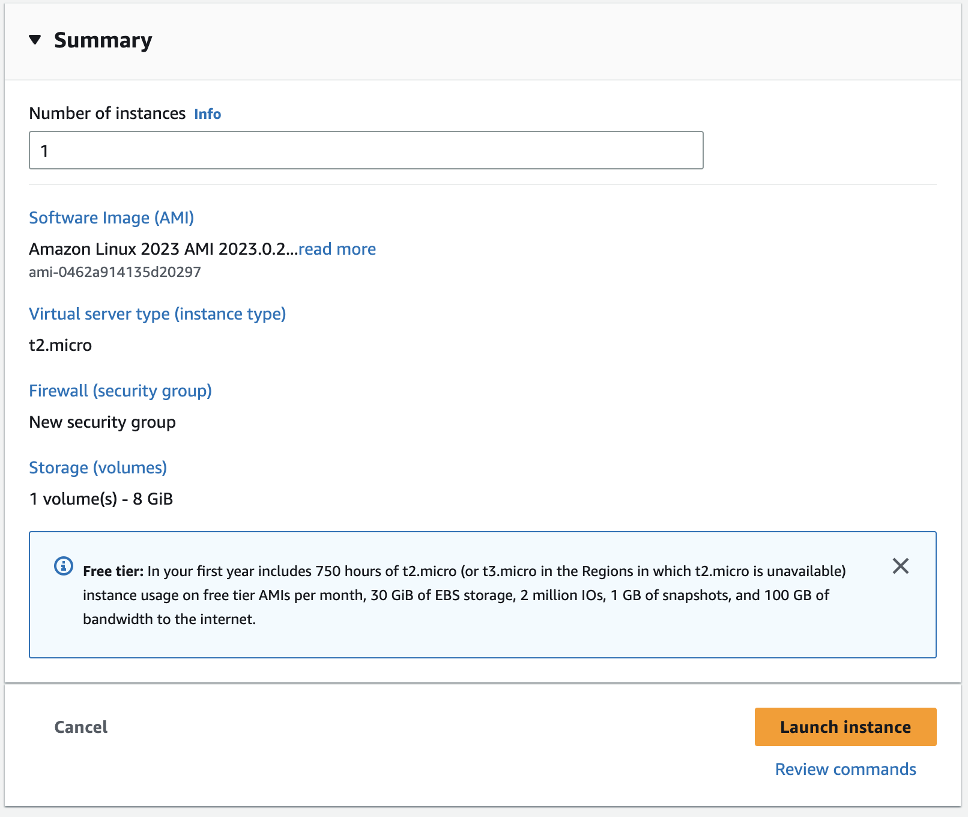Select the 1 volume(s) - 8 GiB text
Viewport: 968px width, 817px height.
(x=101, y=499)
